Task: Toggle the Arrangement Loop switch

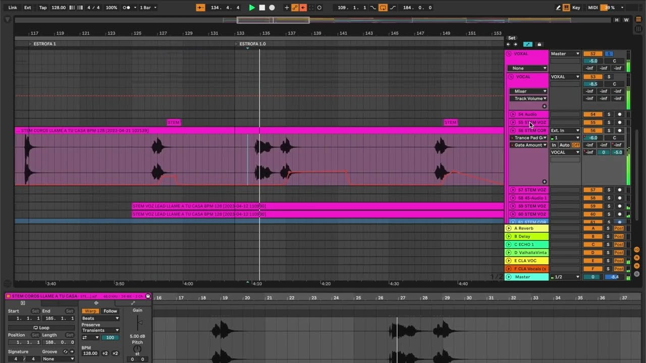Action: click(383, 8)
